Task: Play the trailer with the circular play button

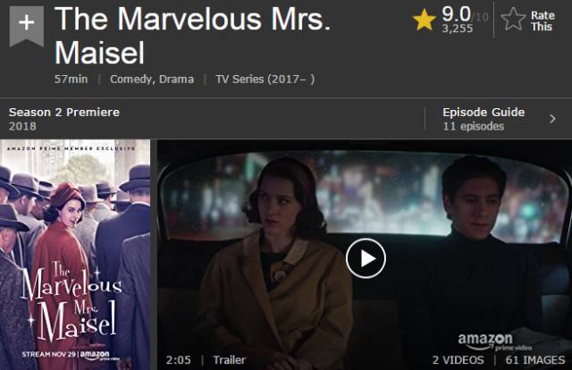Action: click(366, 258)
